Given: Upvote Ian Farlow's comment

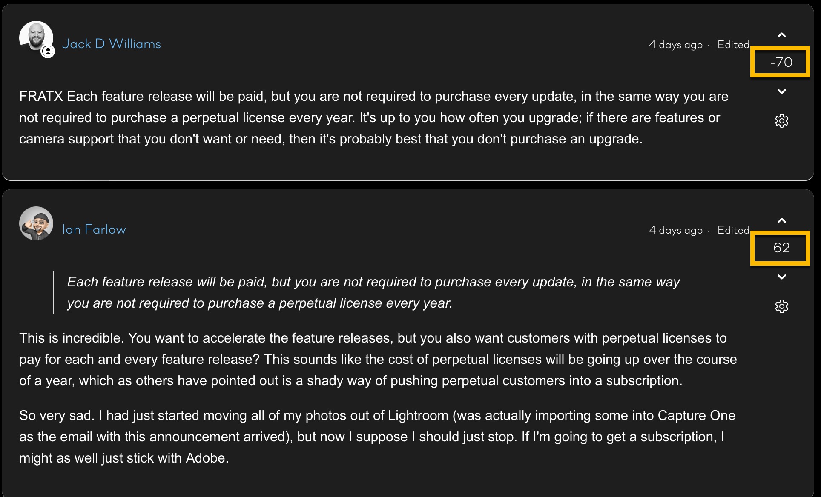Looking at the screenshot, I should click(x=781, y=221).
